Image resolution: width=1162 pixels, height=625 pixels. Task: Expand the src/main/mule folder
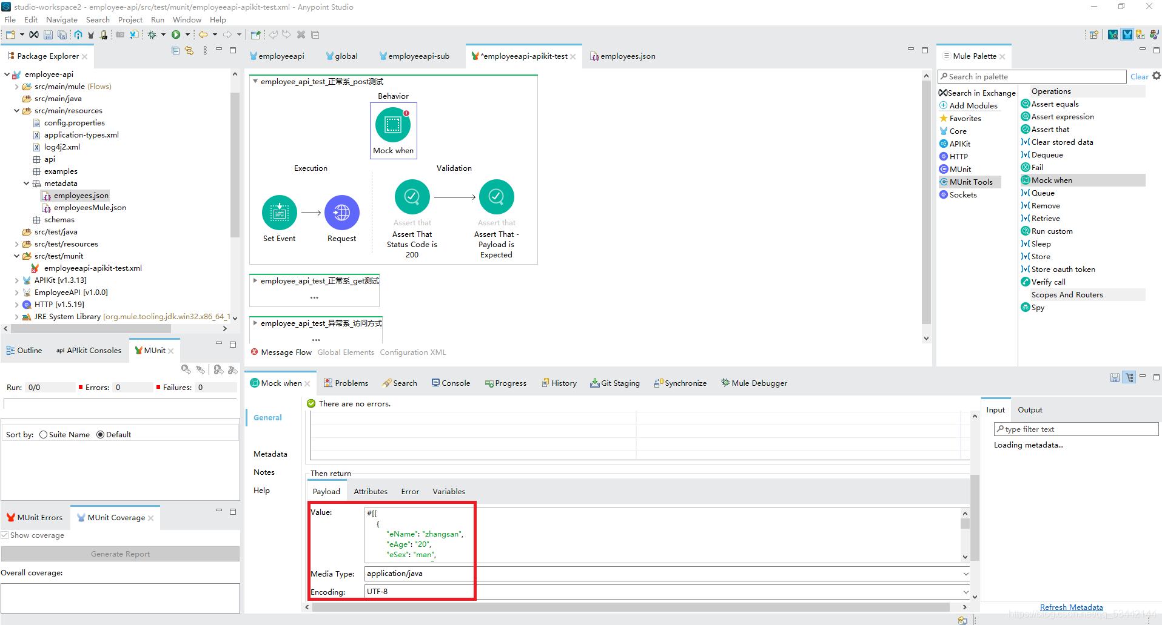click(16, 87)
